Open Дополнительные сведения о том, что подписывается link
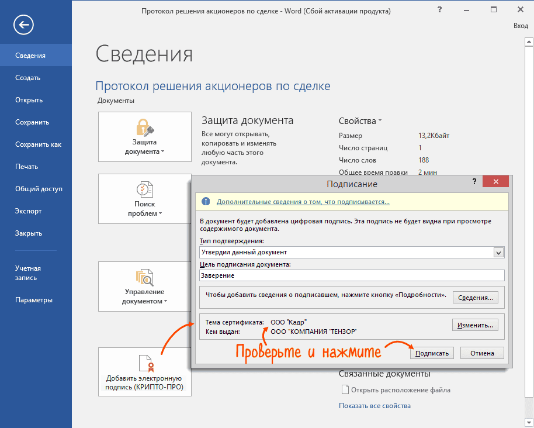 point(303,202)
